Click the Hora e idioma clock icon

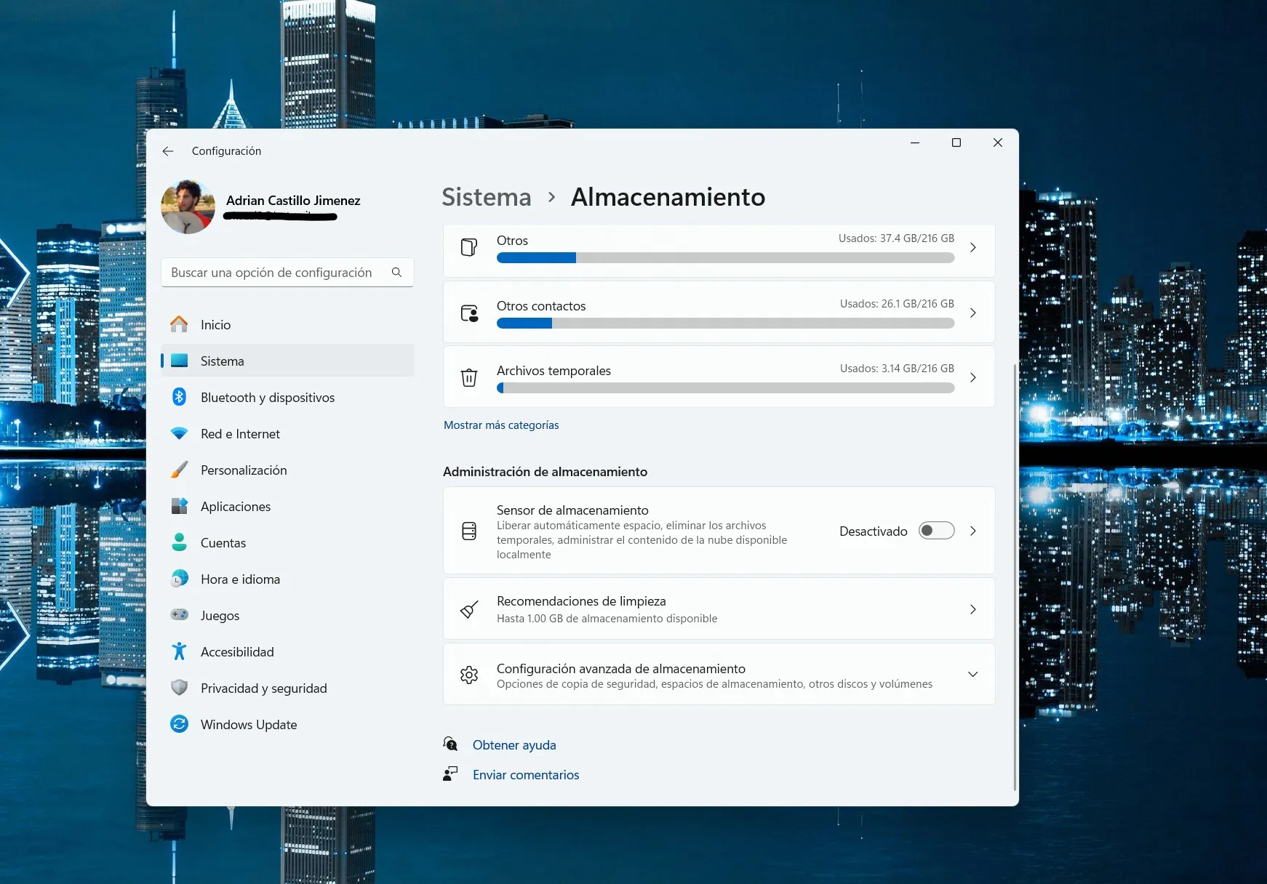coord(179,579)
